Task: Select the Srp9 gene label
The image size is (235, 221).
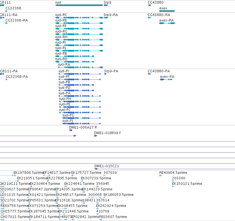Action: click(x=107, y=2)
